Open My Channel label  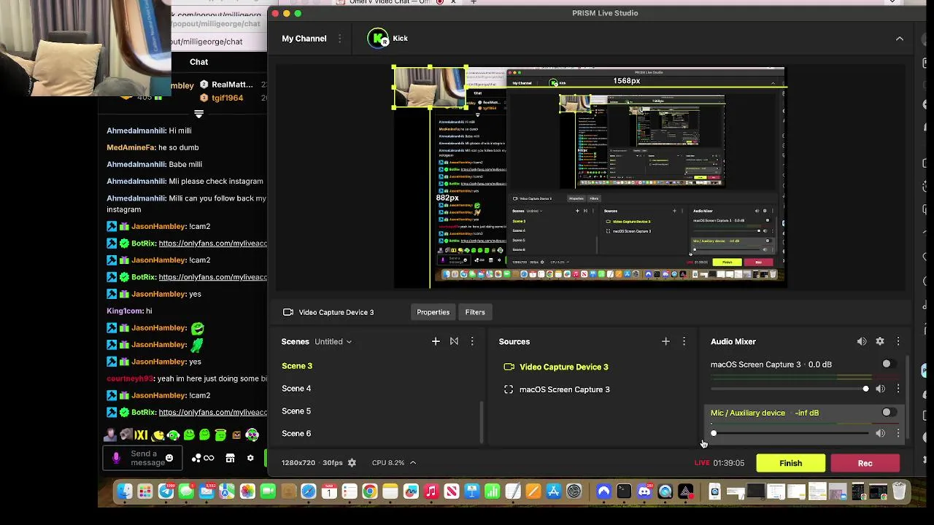pos(304,39)
